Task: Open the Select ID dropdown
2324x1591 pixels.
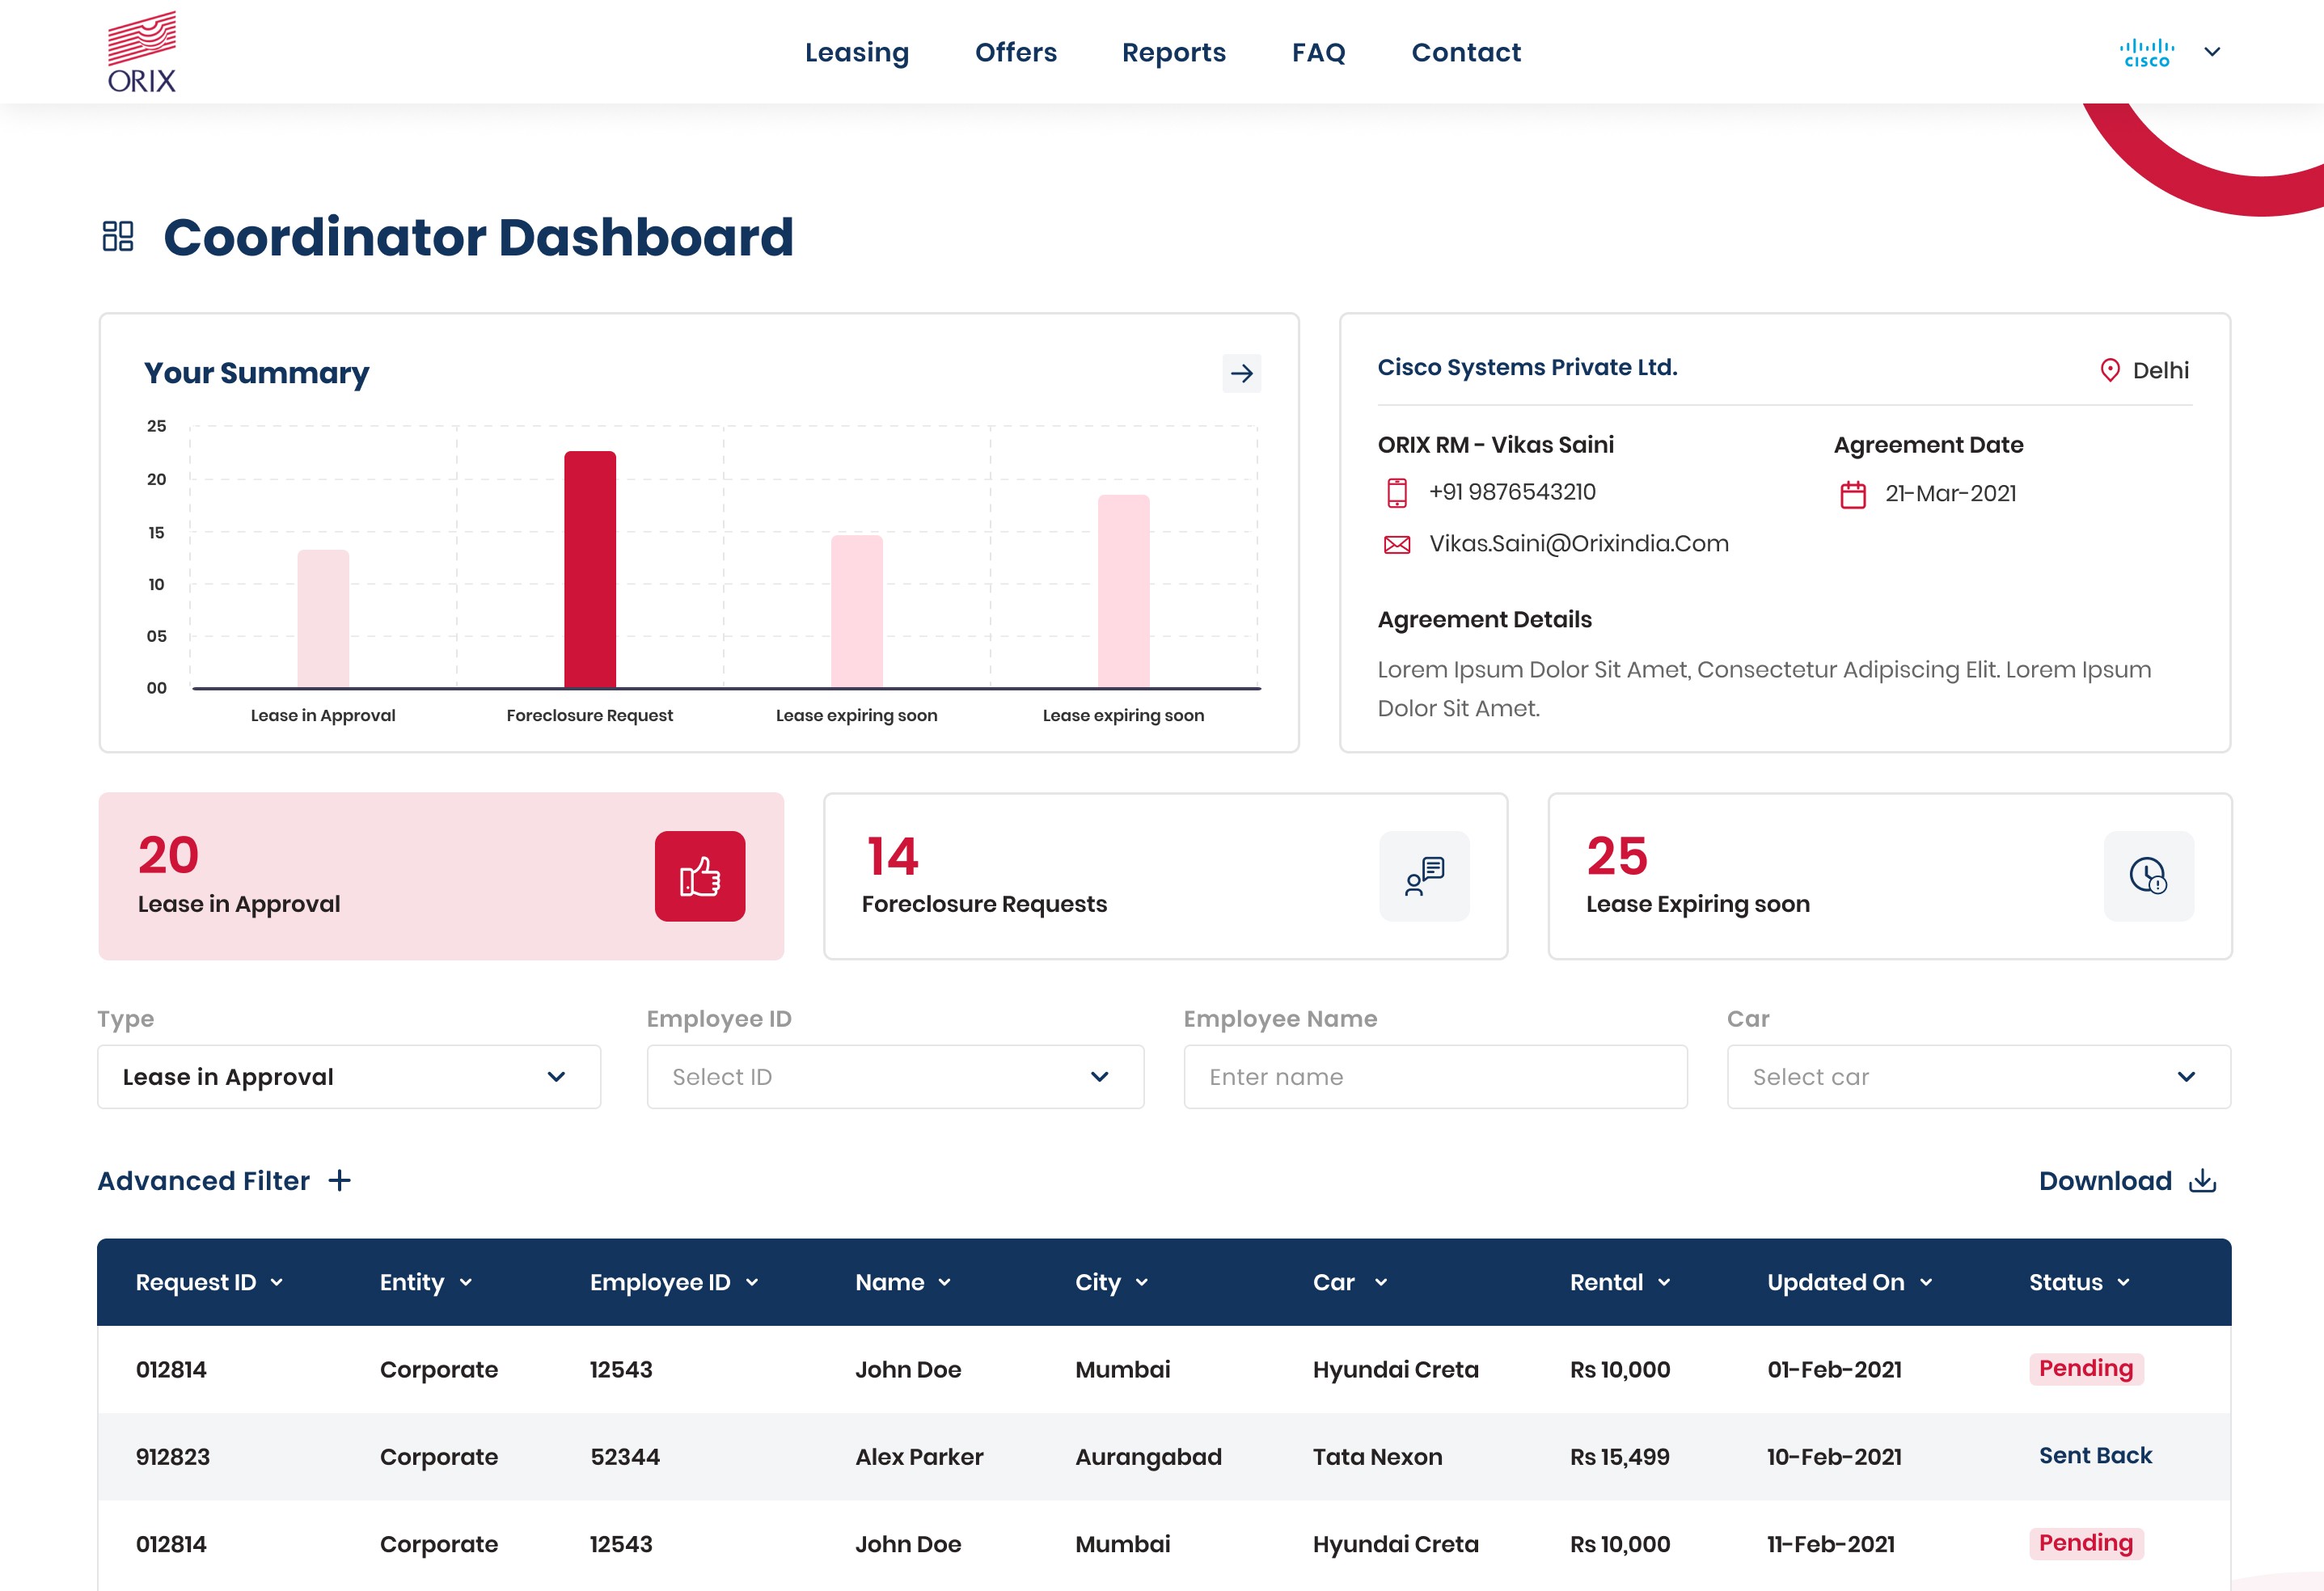Action: [x=895, y=1077]
